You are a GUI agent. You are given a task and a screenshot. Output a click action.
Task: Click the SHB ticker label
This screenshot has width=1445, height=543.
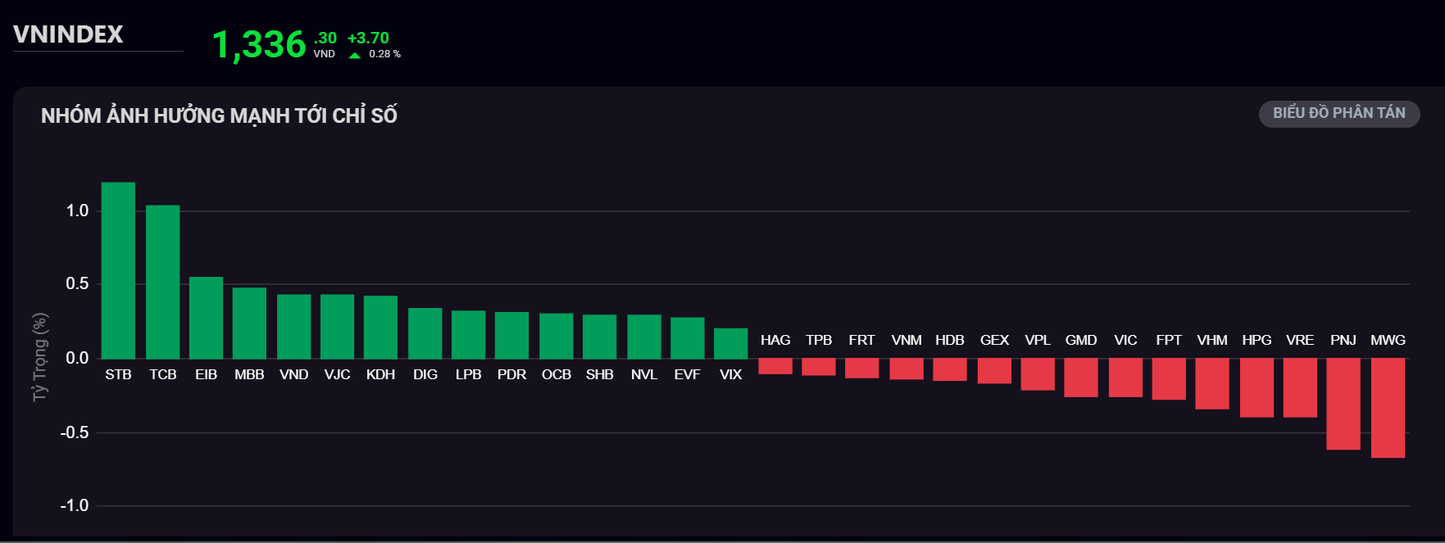(x=599, y=374)
